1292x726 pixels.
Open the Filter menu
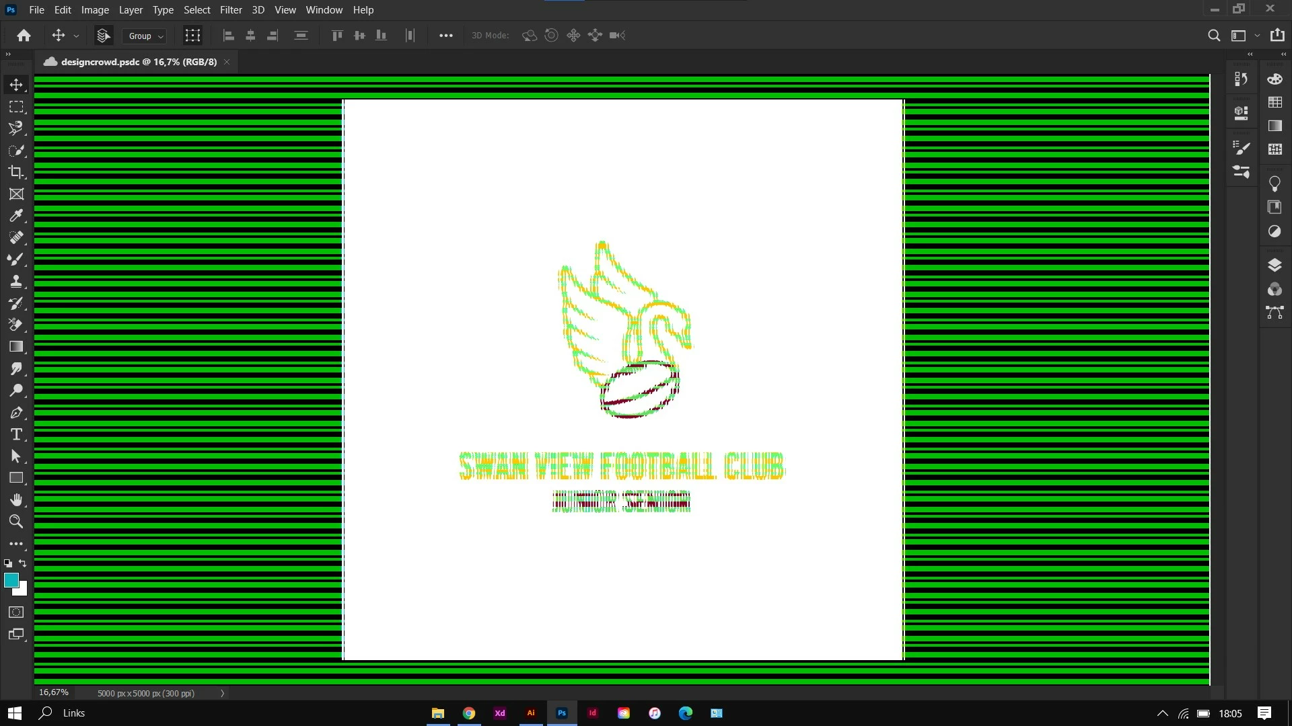pyautogui.click(x=230, y=10)
